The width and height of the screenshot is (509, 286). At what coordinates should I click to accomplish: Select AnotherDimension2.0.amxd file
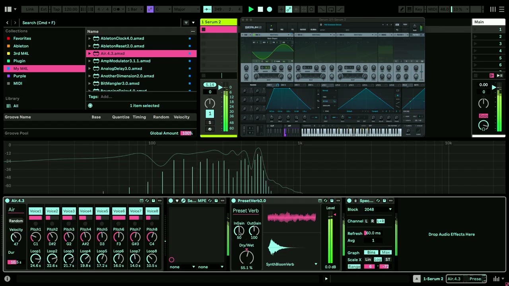127,76
